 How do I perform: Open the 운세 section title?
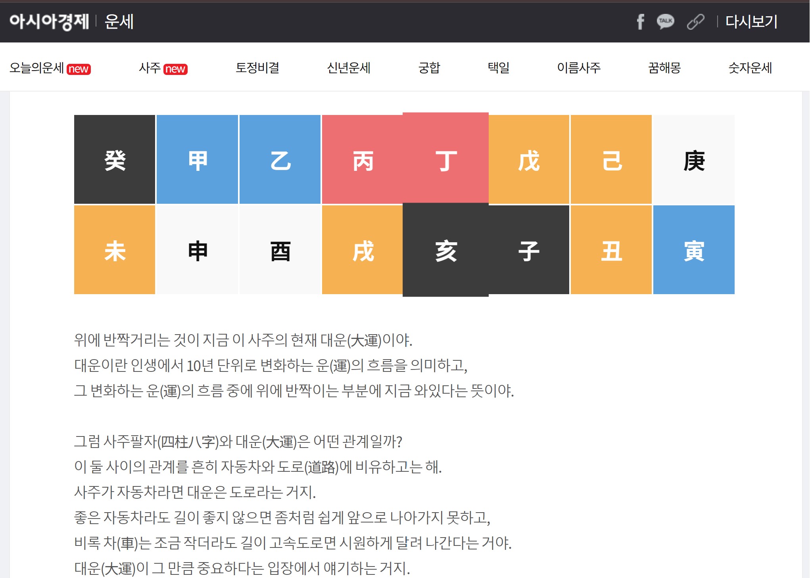[119, 21]
